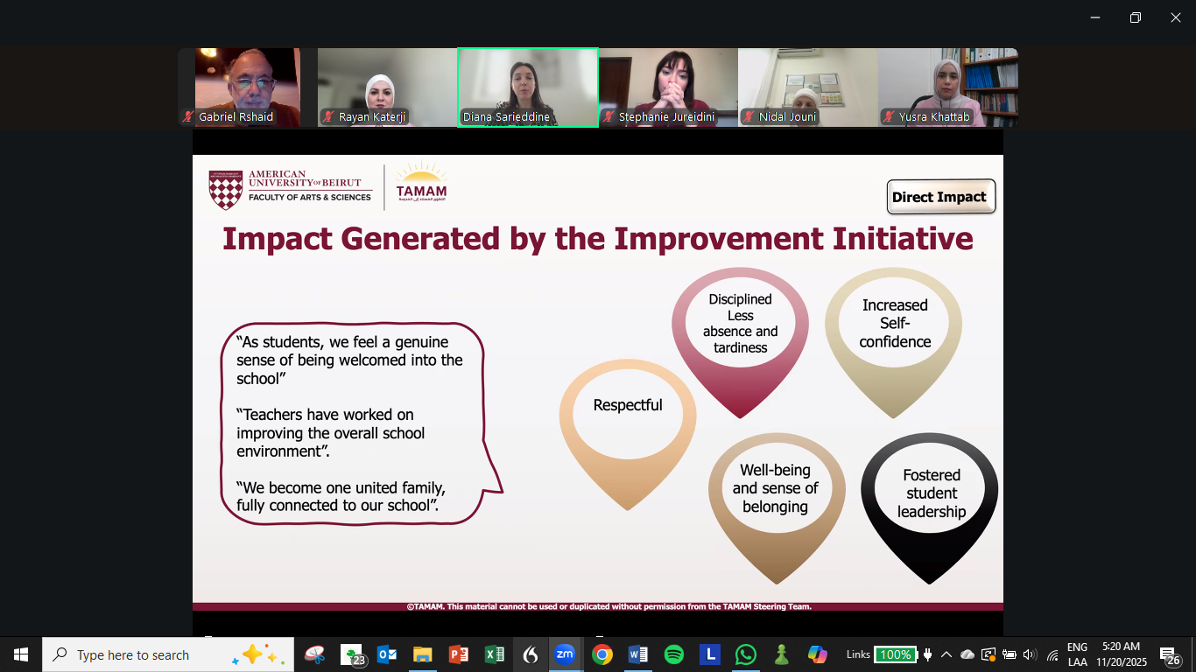This screenshot has height=672, width=1196.
Task: Select Diana Sarieddine's video tile
Action: click(528, 87)
